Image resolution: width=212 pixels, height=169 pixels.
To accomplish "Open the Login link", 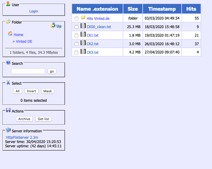I will (x=34, y=11).
